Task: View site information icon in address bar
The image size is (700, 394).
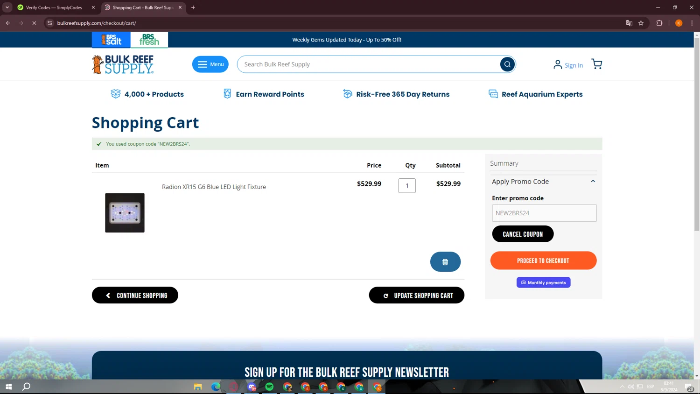Action: tap(50, 23)
